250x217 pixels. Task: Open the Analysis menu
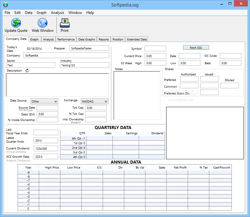click(x=57, y=13)
